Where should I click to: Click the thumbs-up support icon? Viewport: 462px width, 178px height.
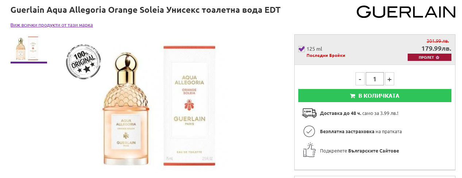click(x=309, y=150)
